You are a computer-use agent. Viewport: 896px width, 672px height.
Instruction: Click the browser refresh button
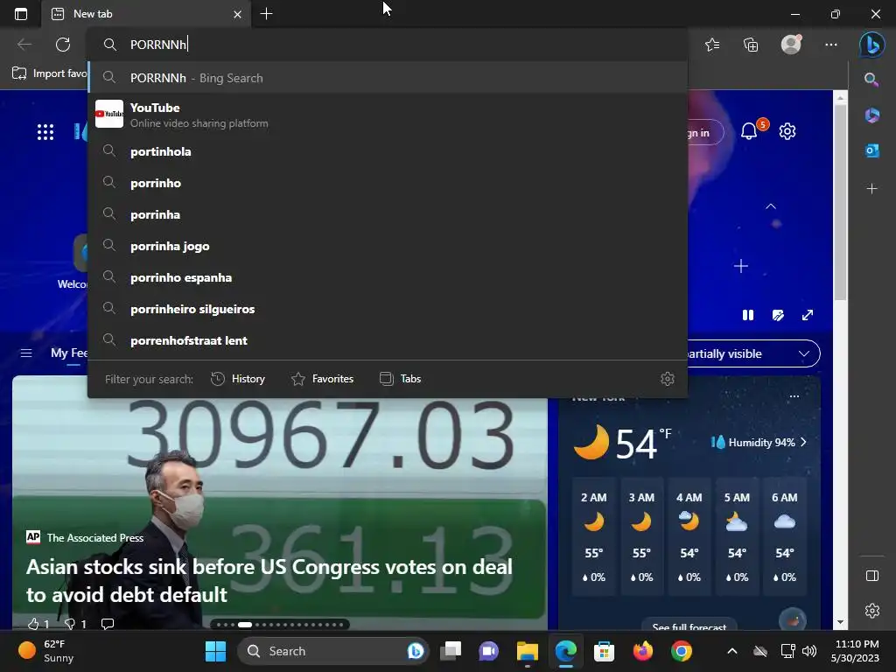(x=63, y=44)
